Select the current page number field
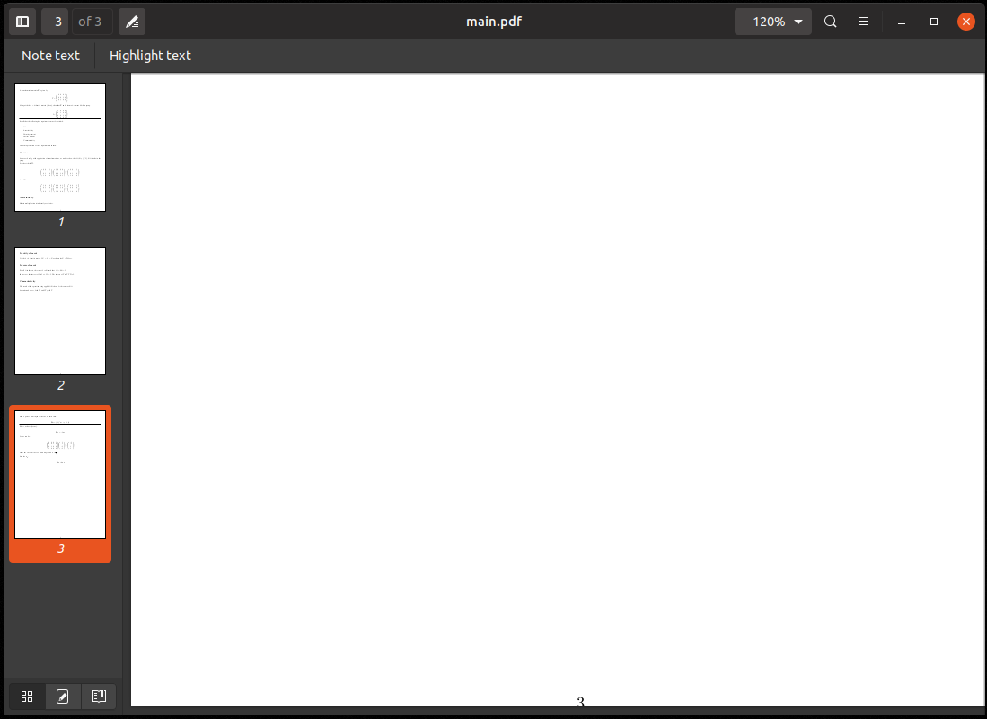 coord(56,22)
